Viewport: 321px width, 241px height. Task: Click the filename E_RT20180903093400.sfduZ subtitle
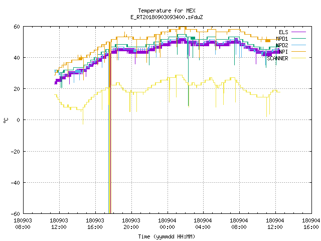[167, 17]
